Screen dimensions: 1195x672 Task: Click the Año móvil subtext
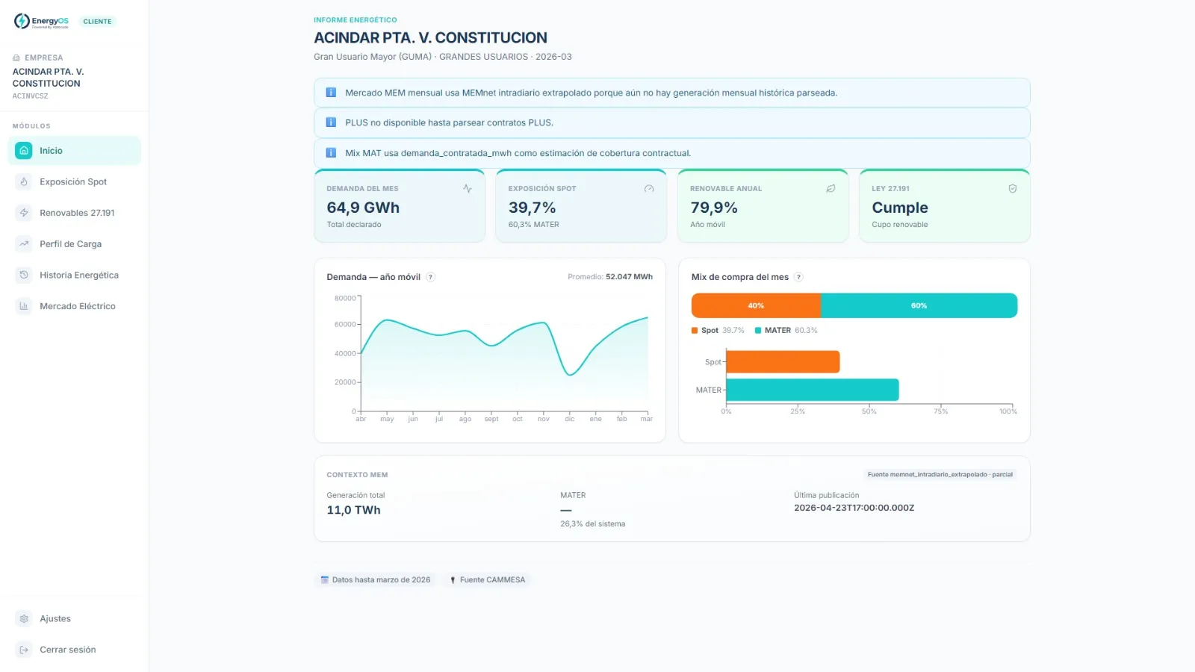pos(707,225)
